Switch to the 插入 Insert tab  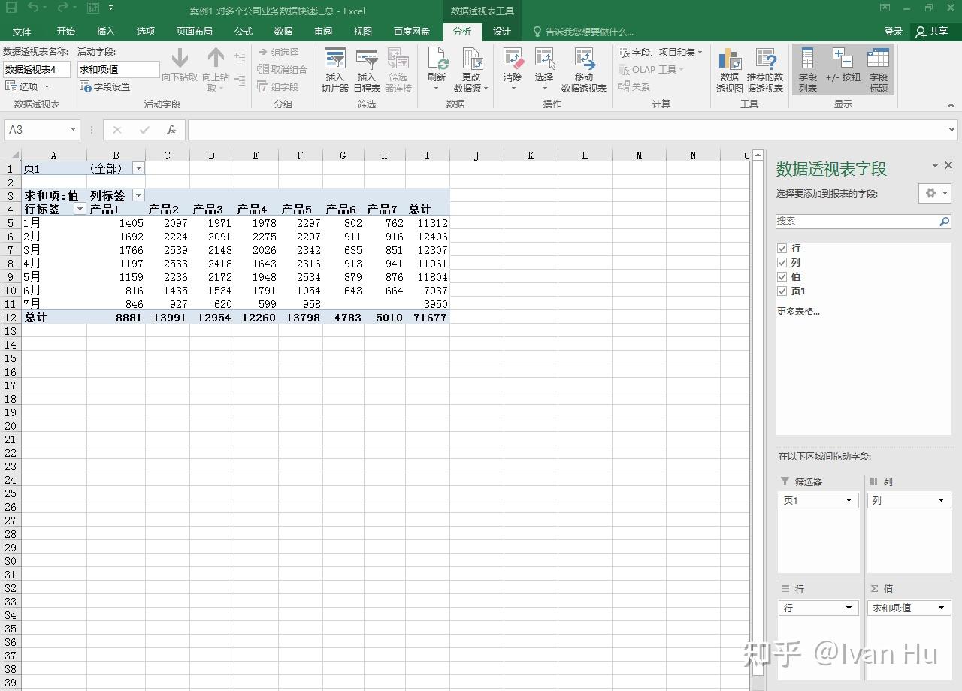click(x=106, y=32)
